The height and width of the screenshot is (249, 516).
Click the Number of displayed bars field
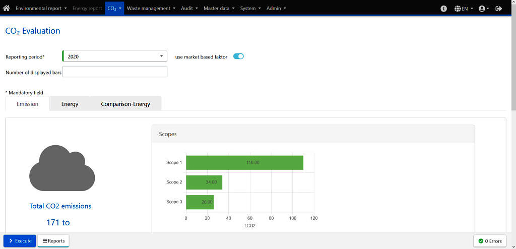(115, 72)
